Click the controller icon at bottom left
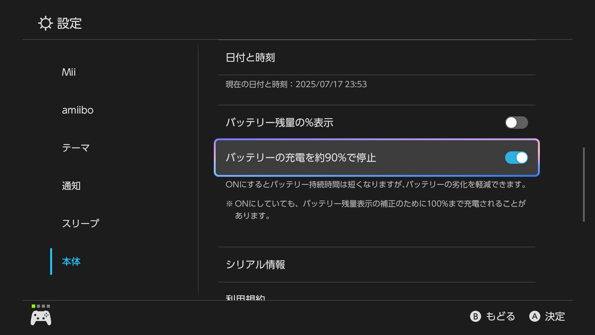This screenshot has height=335, width=595. [x=41, y=318]
